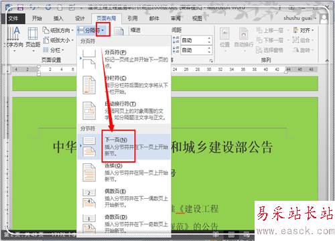Click the next page icon beside 下一页(N)
This screenshot has height=241, width=335.
(x=89, y=147)
